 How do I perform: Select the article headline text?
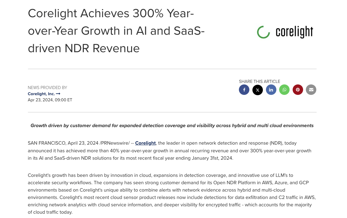[116, 31]
